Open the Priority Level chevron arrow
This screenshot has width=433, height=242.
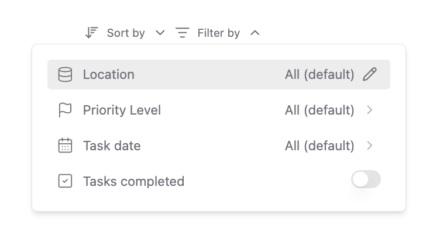370,110
